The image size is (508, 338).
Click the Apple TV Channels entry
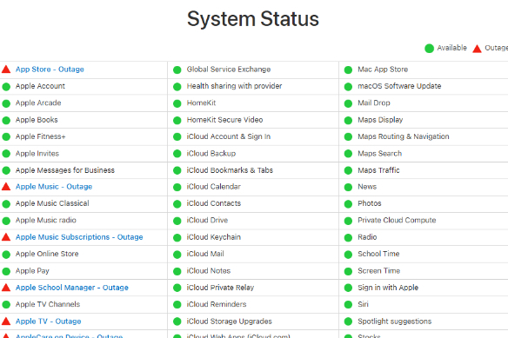point(48,304)
